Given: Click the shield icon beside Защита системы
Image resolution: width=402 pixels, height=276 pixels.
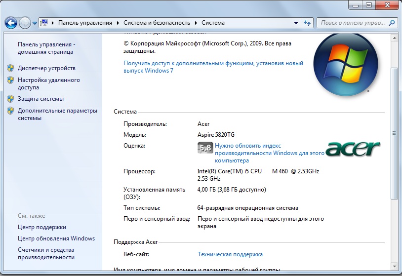Looking at the screenshot, I should tap(10, 99).
